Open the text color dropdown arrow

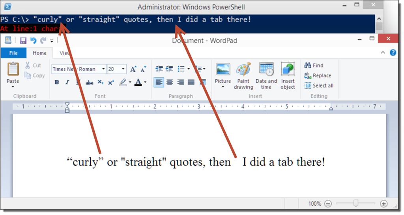click(145, 82)
